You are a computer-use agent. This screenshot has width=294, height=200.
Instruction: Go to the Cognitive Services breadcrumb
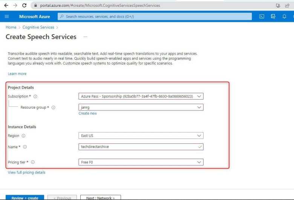[38, 28]
